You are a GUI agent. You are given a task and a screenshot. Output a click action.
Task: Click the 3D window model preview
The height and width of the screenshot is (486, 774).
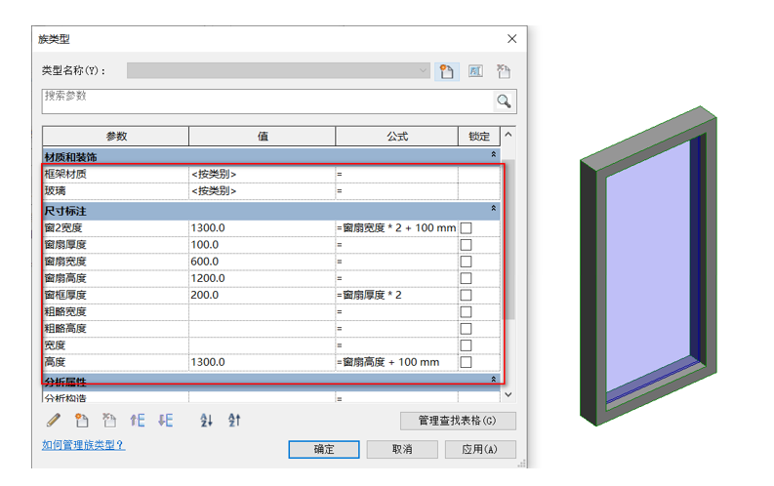point(649,266)
